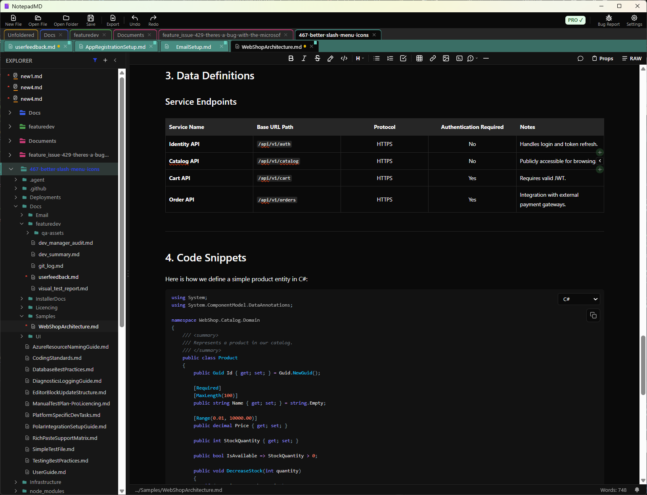Screen dimensions: 647x495
Task: Open the Catalog API row options handle
Action: pyautogui.click(x=600, y=161)
